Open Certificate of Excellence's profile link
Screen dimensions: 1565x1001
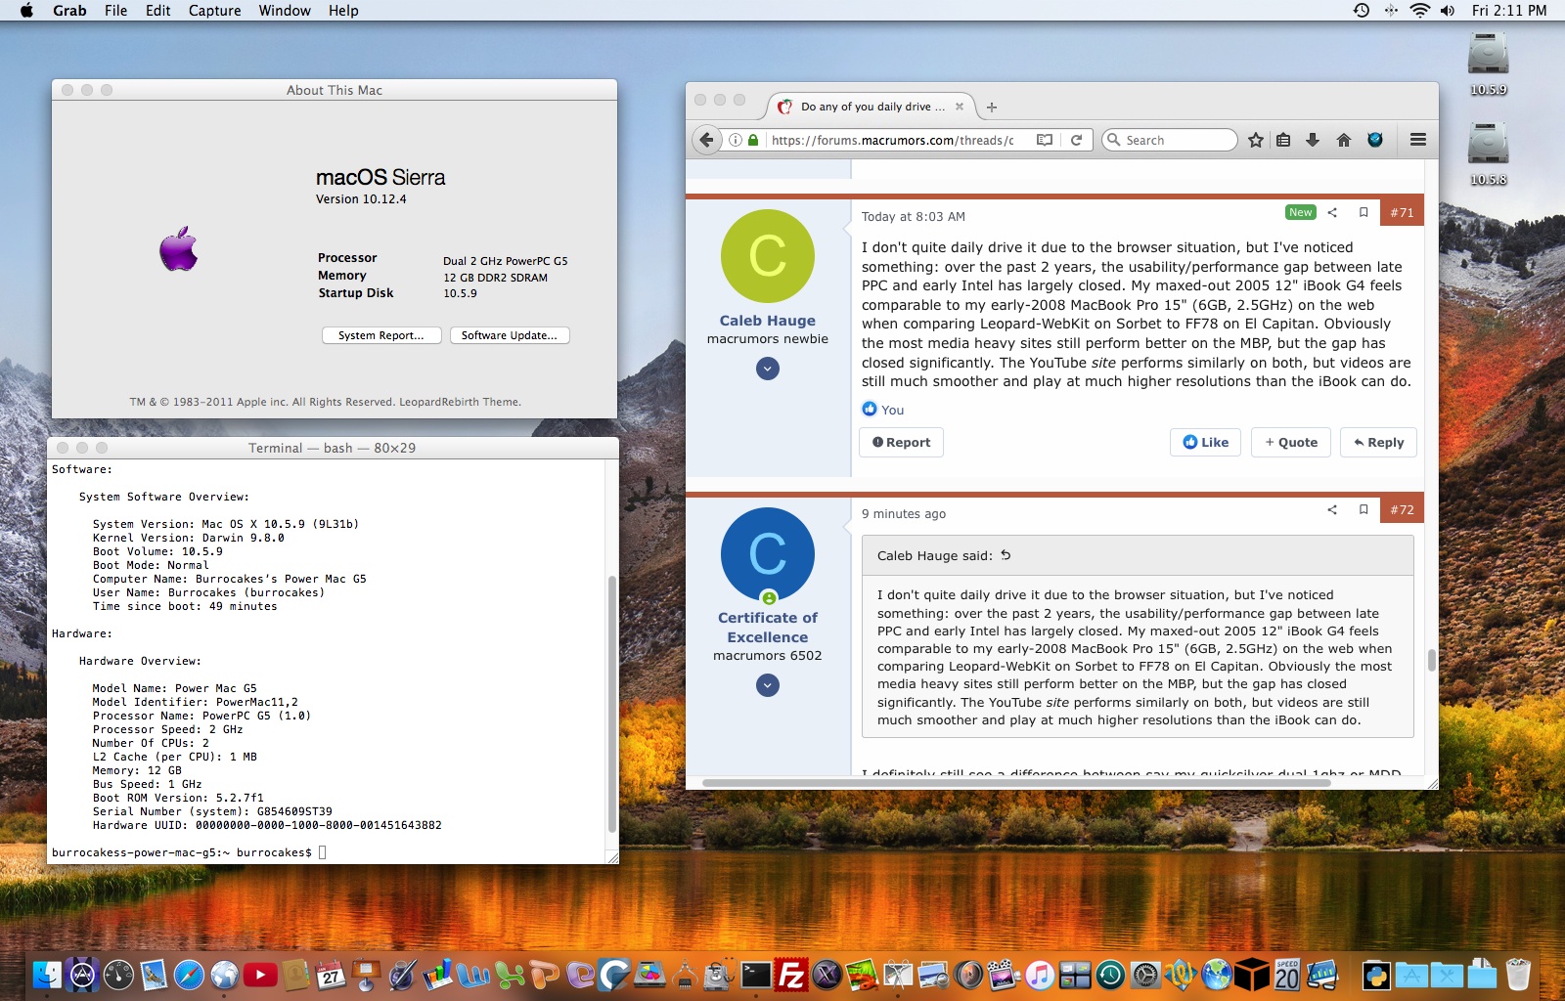click(768, 628)
